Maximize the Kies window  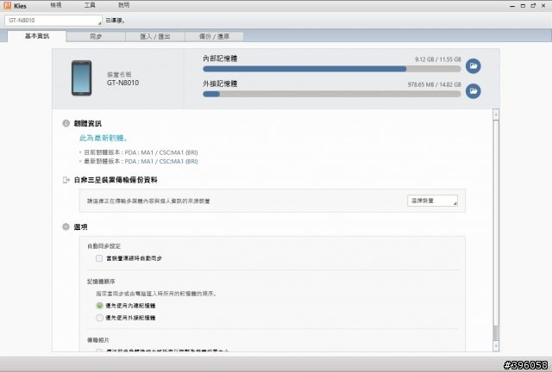523,6
